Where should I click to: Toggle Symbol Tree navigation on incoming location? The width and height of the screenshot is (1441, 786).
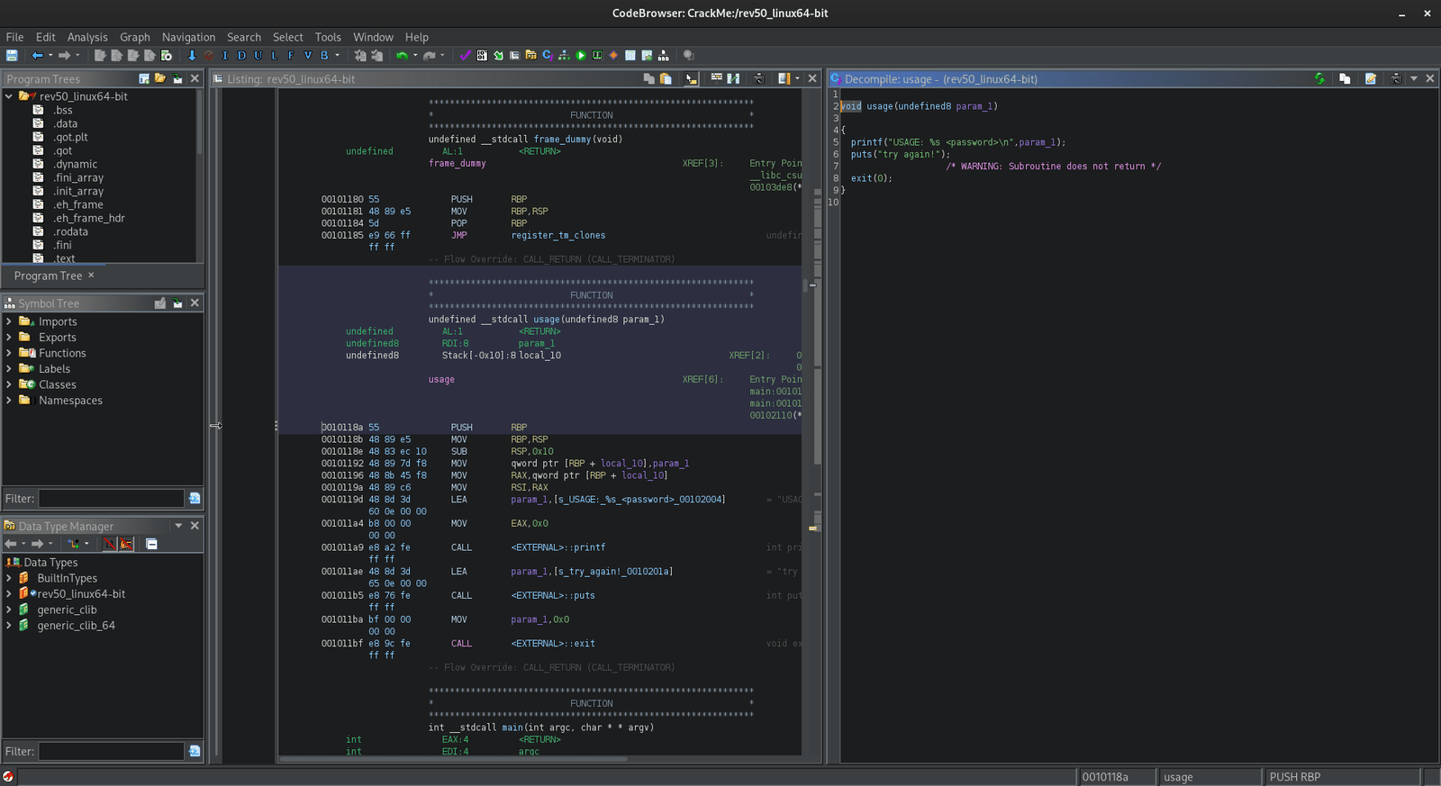(177, 303)
